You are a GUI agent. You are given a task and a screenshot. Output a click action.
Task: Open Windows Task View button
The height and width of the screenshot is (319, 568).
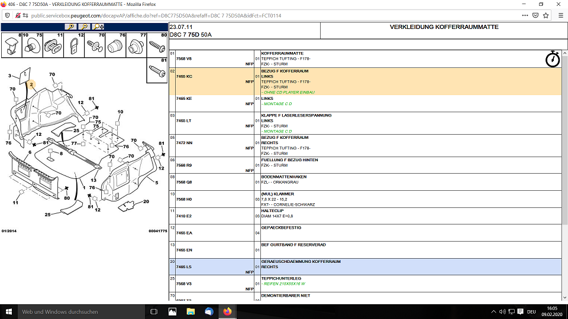pyautogui.click(x=153, y=311)
